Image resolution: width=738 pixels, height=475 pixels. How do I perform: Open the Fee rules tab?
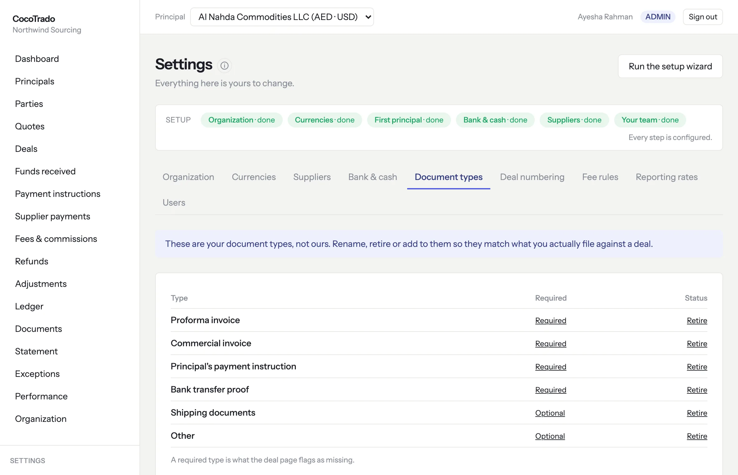[600, 177]
